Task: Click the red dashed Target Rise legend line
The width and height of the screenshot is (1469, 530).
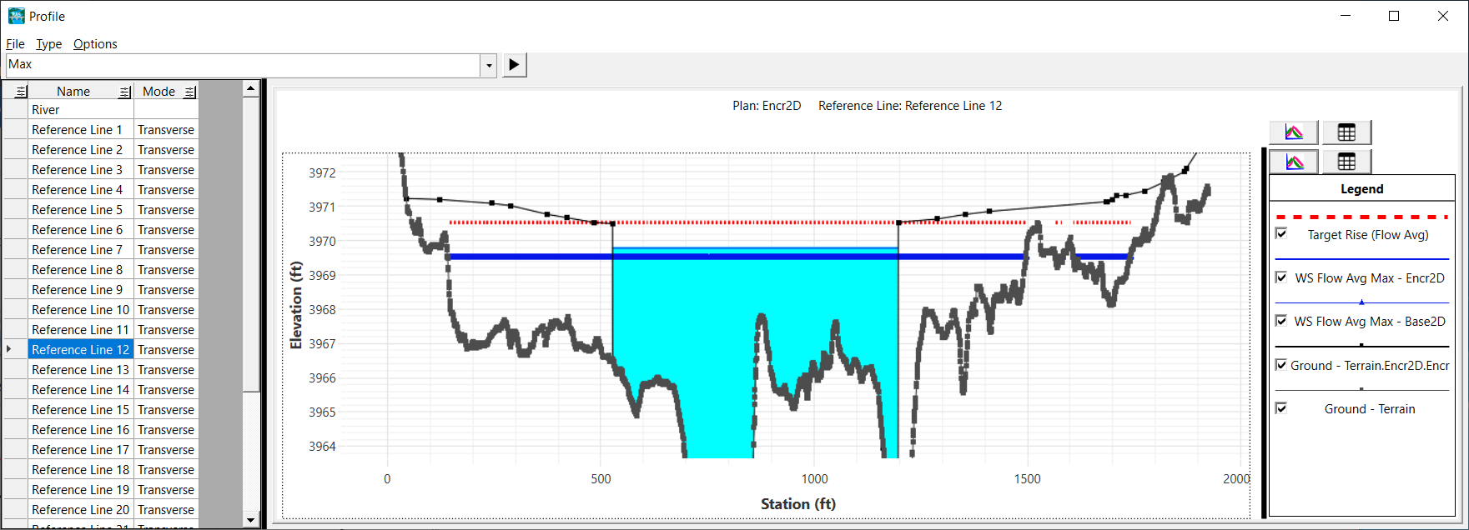Action: 1361,217
